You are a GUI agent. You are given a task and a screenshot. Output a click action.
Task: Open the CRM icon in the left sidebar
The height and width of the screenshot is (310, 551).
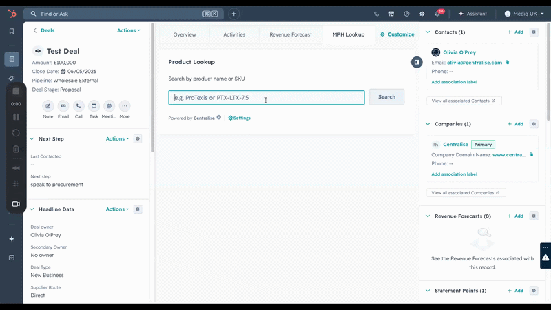tap(12, 59)
